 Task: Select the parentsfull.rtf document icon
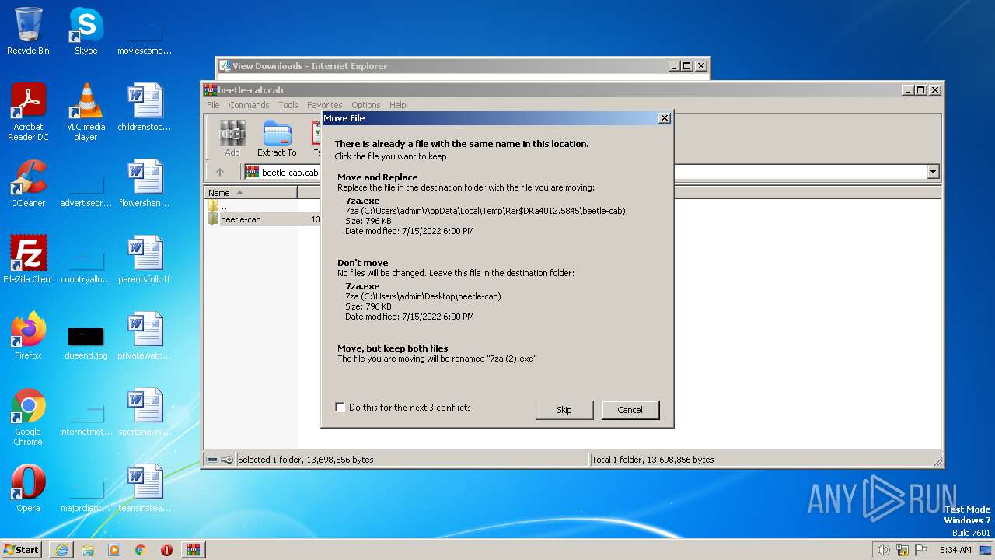coord(145,260)
